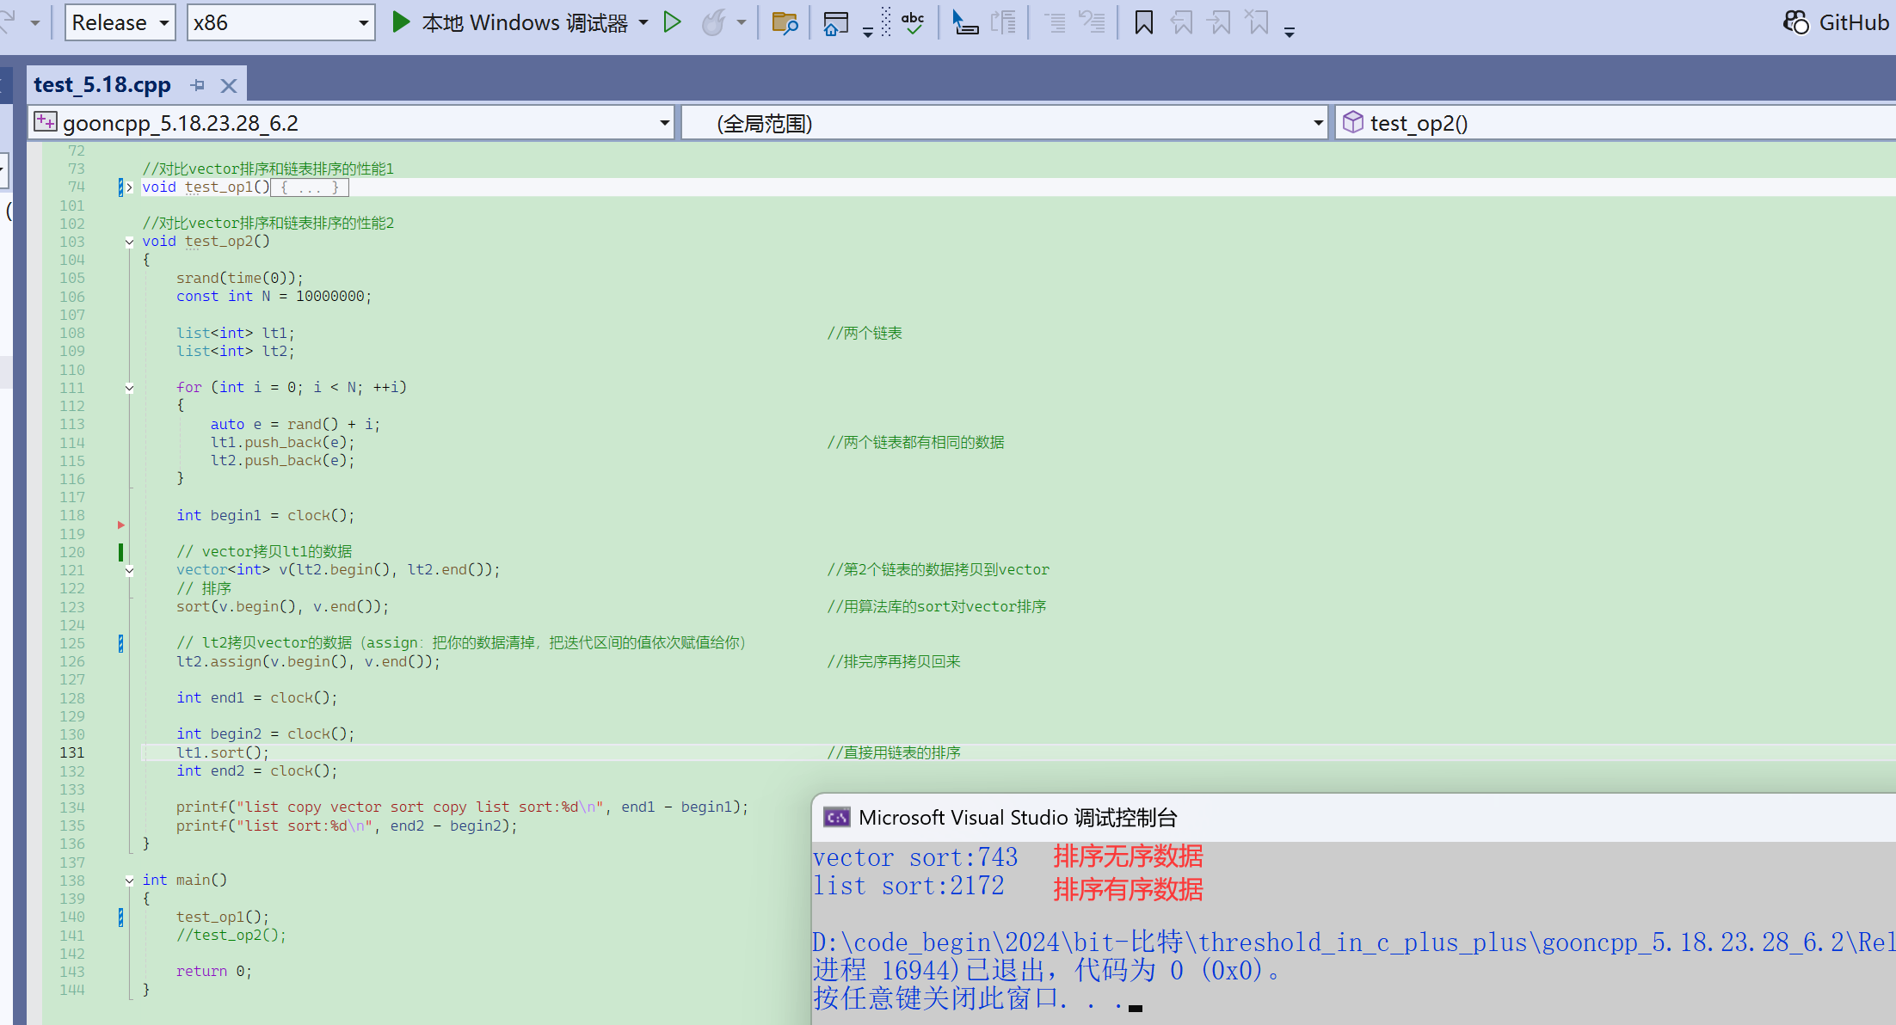The height and width of the screenshot is (1025, 1896).
Task: Open GitHub Copilot icon in toolbar
Action: [1796, 22]
